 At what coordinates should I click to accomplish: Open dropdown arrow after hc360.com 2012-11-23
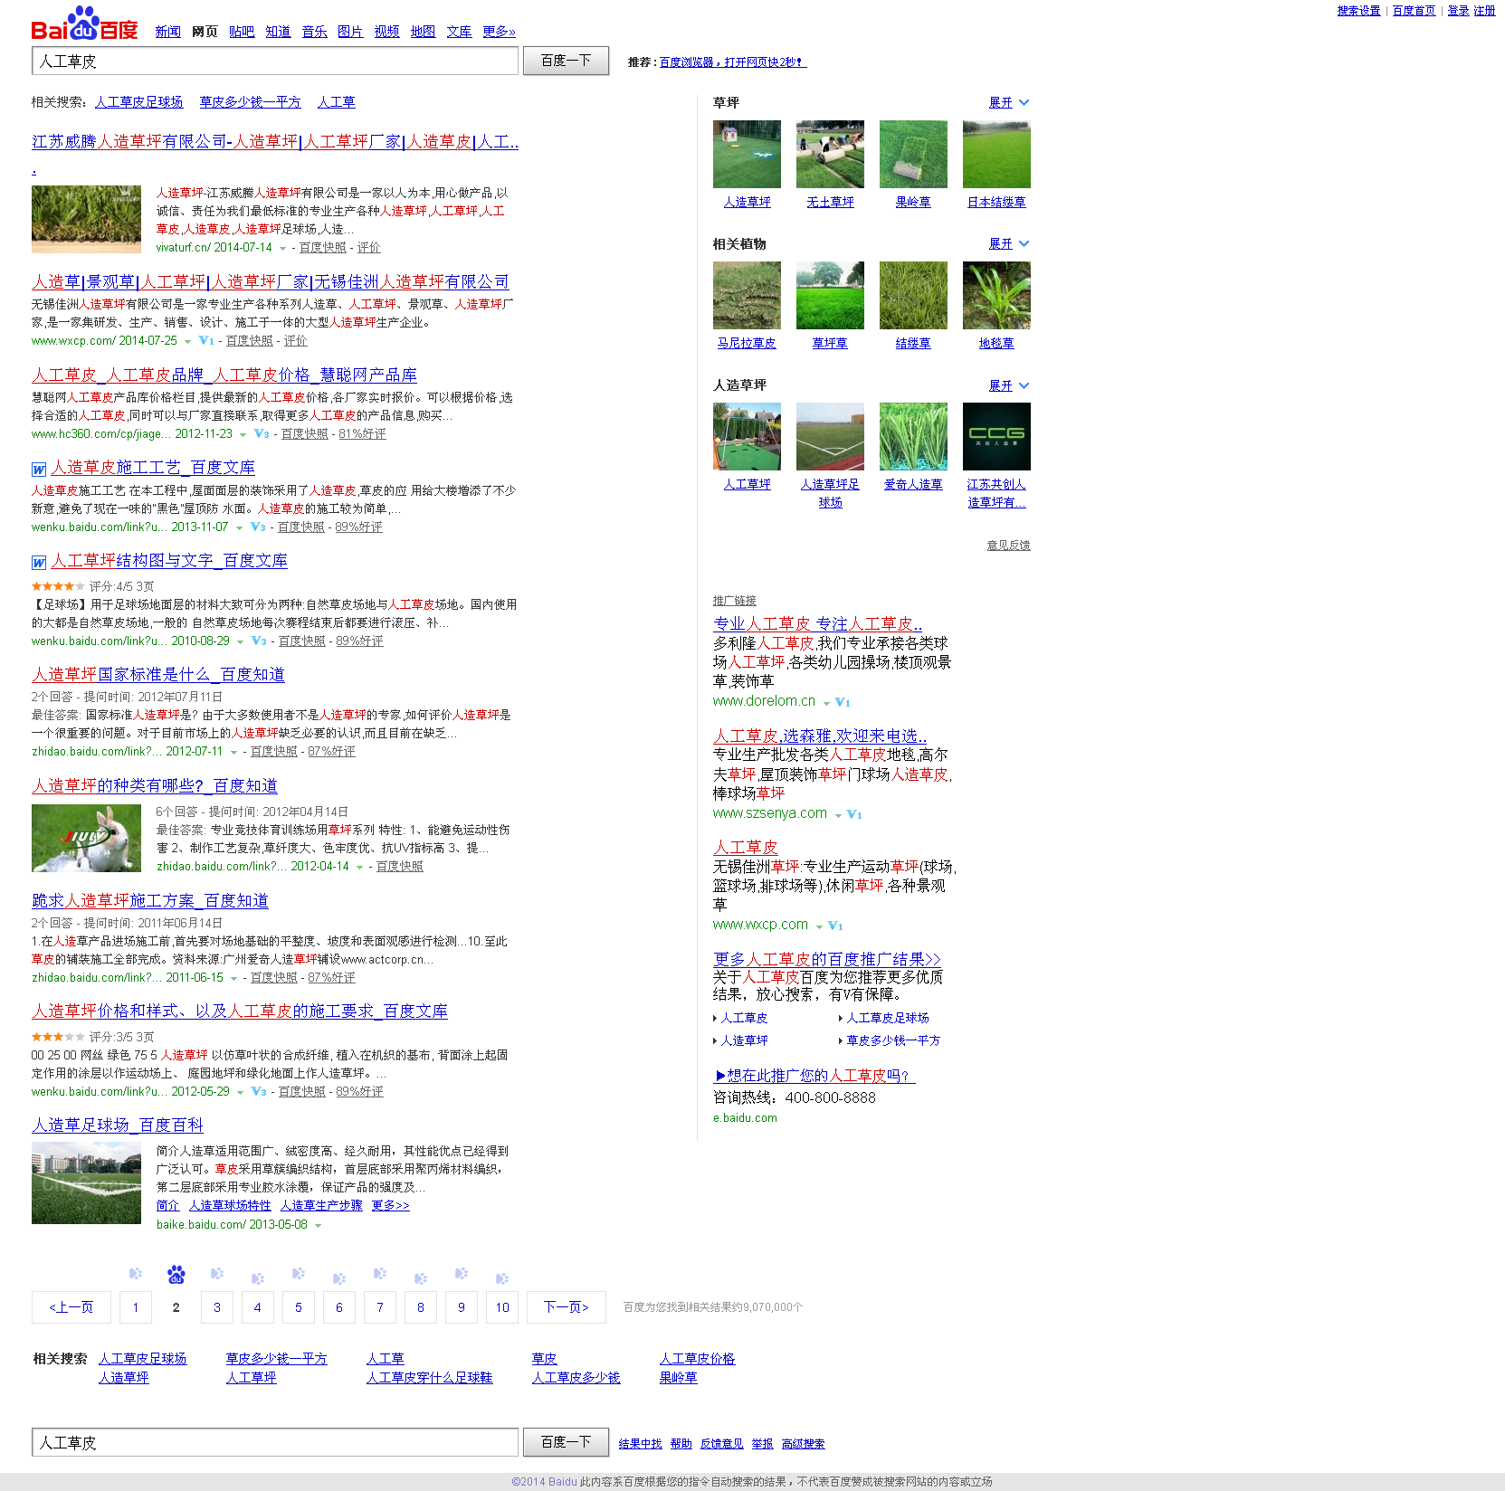(x=243, y=435)
